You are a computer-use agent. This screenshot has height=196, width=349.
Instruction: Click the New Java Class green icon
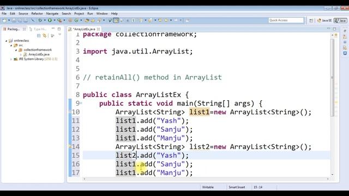pyautogui.click(x=76, y=21)
